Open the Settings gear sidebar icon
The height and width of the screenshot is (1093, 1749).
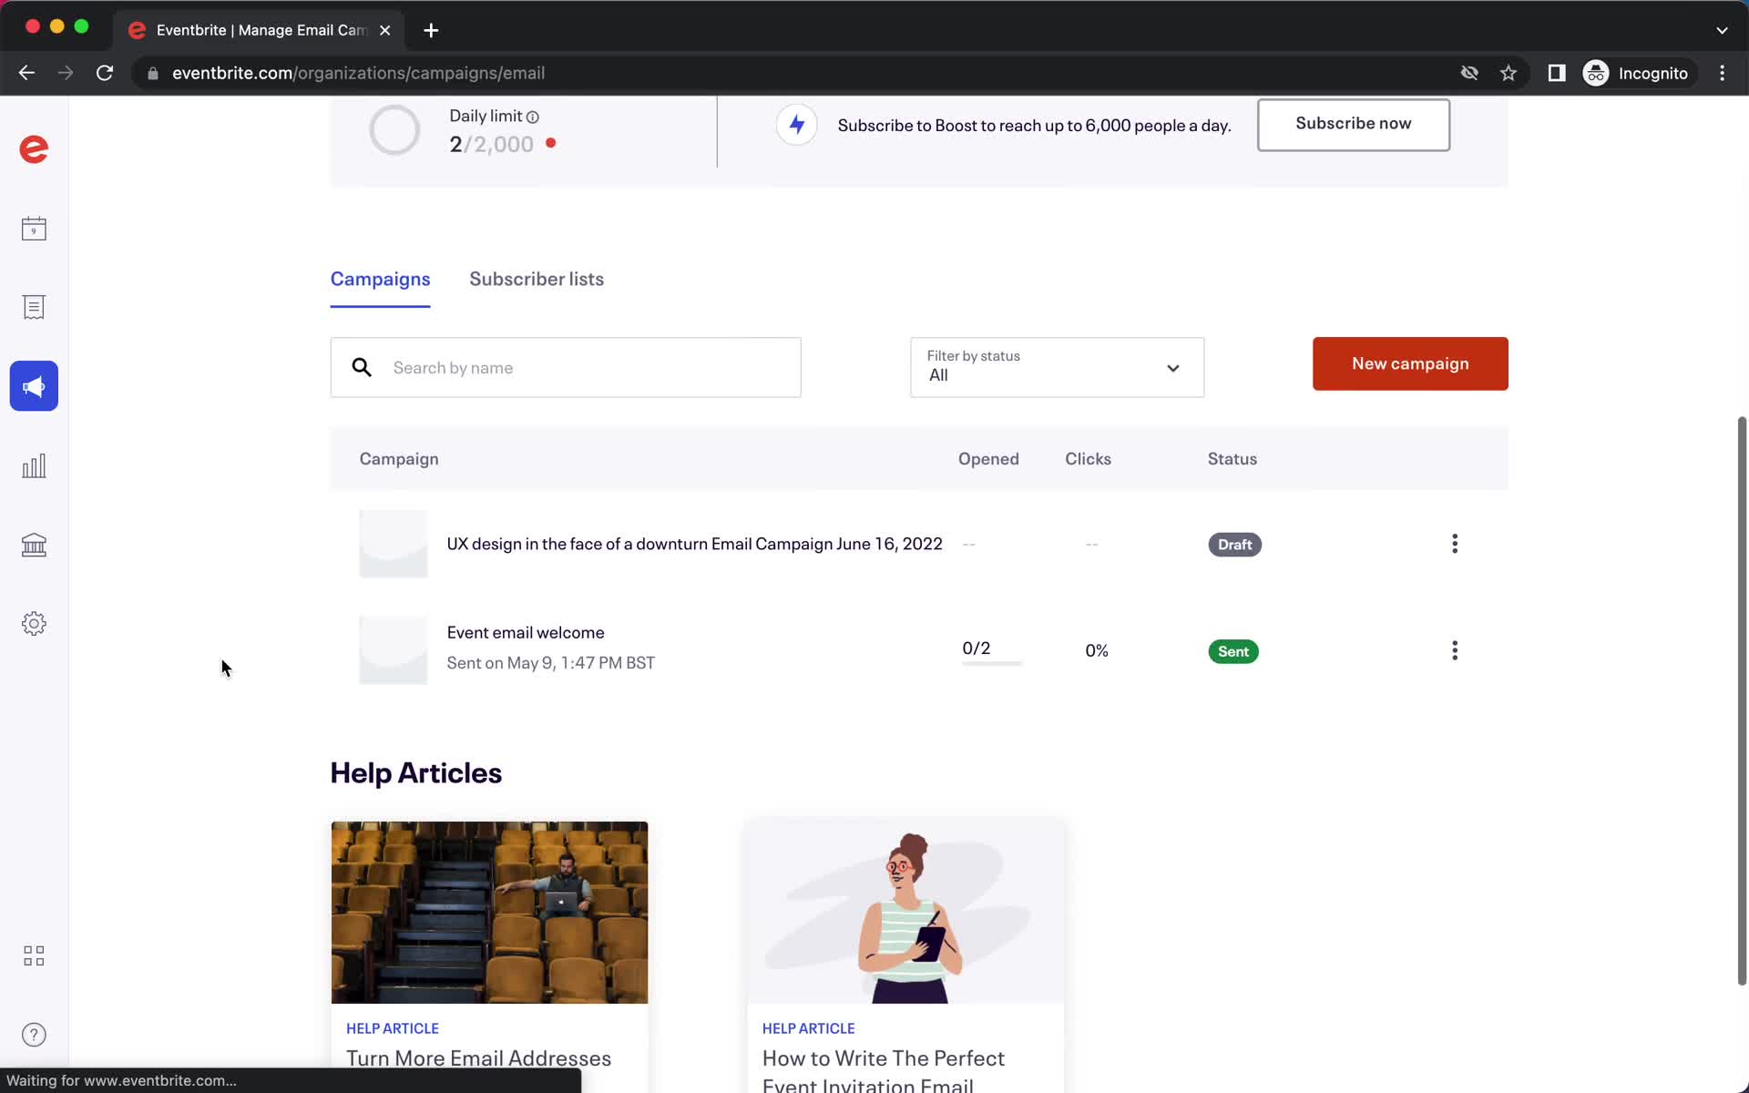[x=34, y=624]
